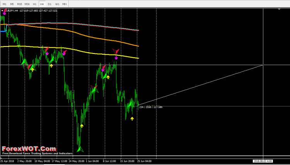
Task: Switch chart to M5 timeframe
Action: (x=12, y=4)
